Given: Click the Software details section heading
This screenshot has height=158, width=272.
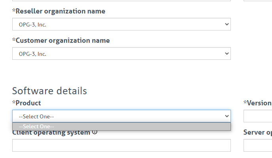Looking at the screenshot, I should 49,91.
